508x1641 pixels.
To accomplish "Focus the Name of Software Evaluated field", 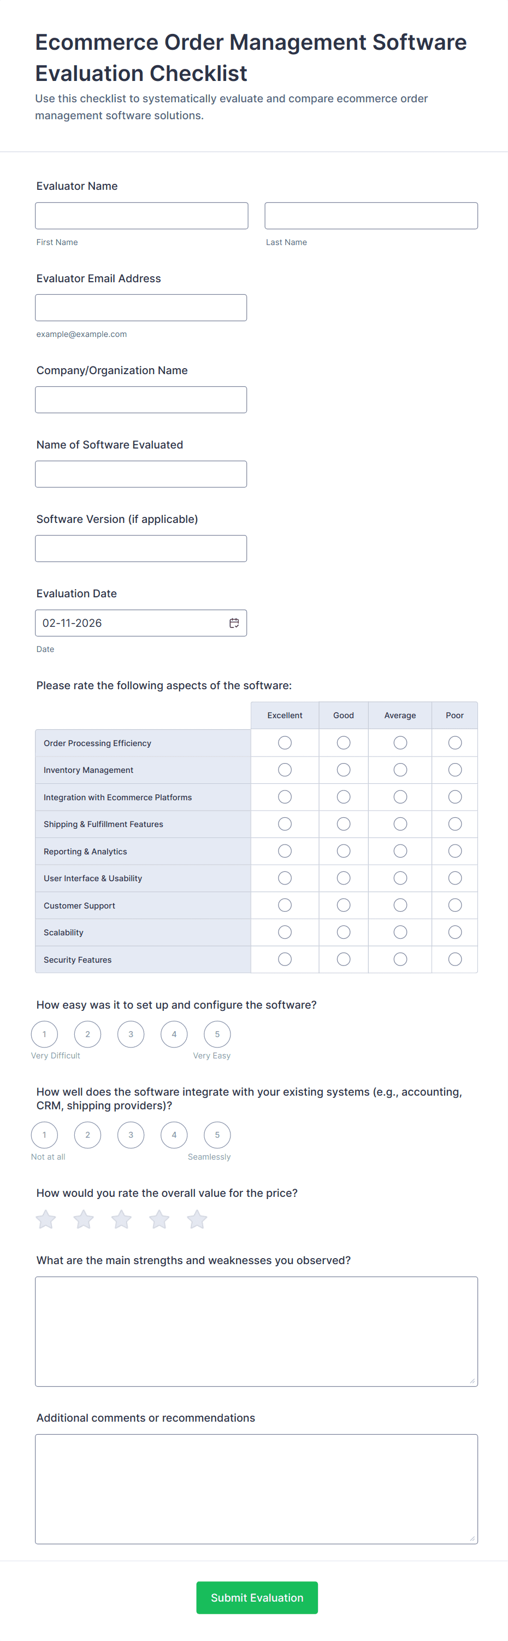I will (140, 474).
